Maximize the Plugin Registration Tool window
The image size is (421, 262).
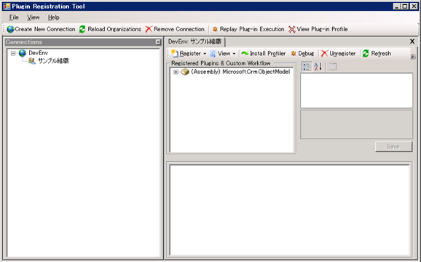point(406,6)
